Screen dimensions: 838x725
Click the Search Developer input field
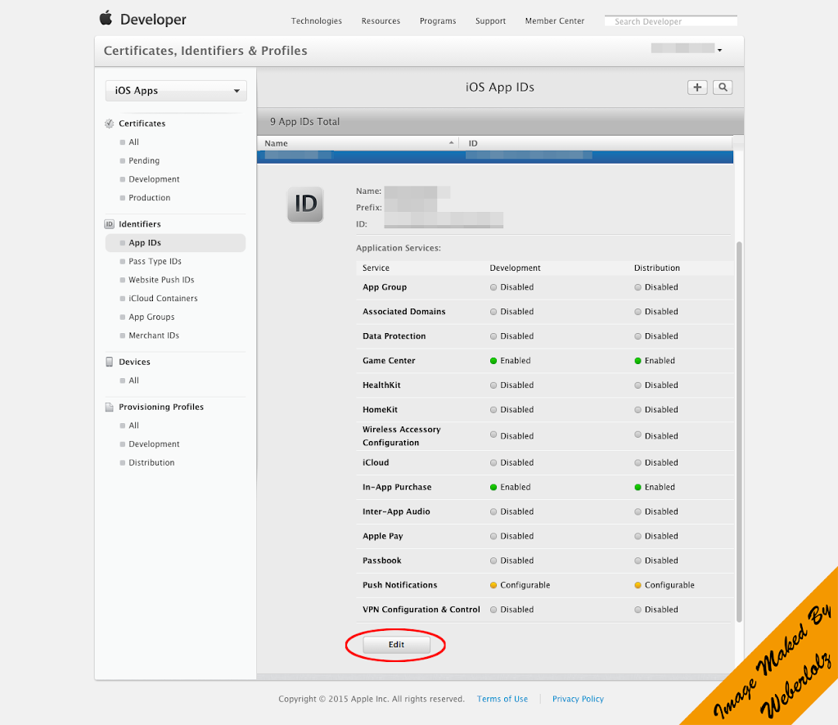tap(670, 20)
